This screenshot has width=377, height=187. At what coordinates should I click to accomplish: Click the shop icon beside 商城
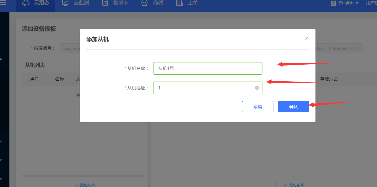(144, 3)
